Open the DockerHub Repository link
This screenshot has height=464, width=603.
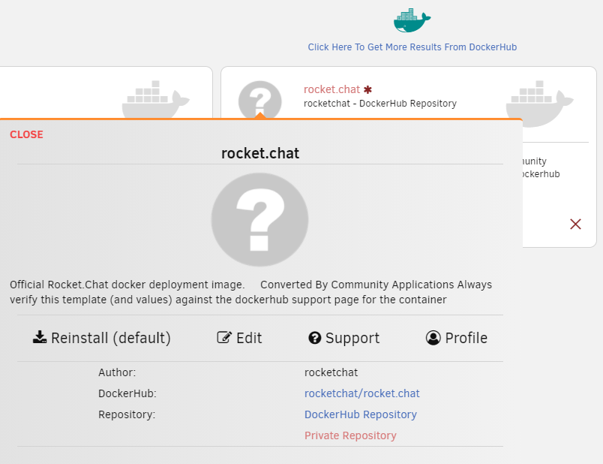pos(360,414)
